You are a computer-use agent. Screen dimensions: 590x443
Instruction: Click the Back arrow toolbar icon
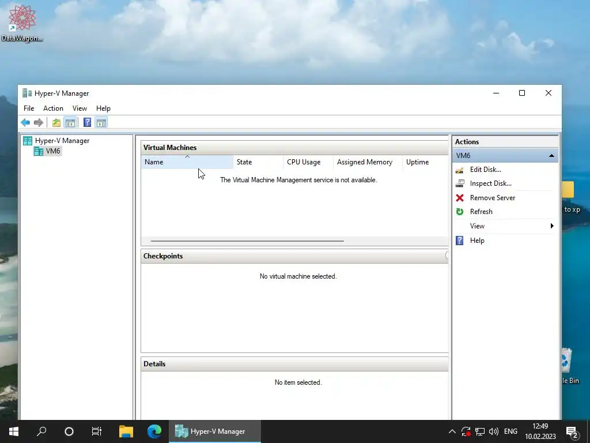tap(25, 122)
